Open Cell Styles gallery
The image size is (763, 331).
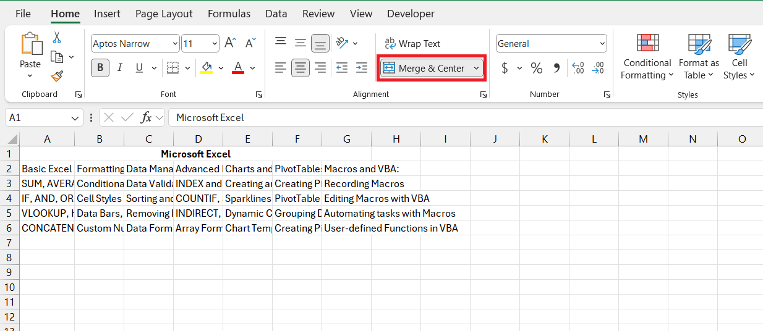click(x=739, y=57)
